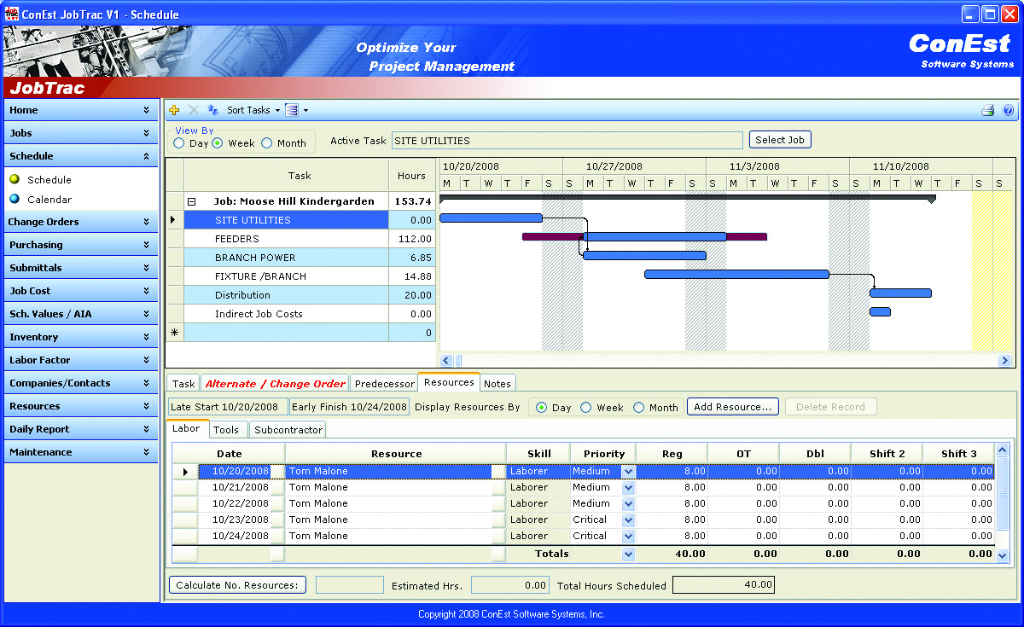The height and width of the screenshot is (627, 1024).
Task: Collapse the Schedule sidebar section
Action: point(81,156)
